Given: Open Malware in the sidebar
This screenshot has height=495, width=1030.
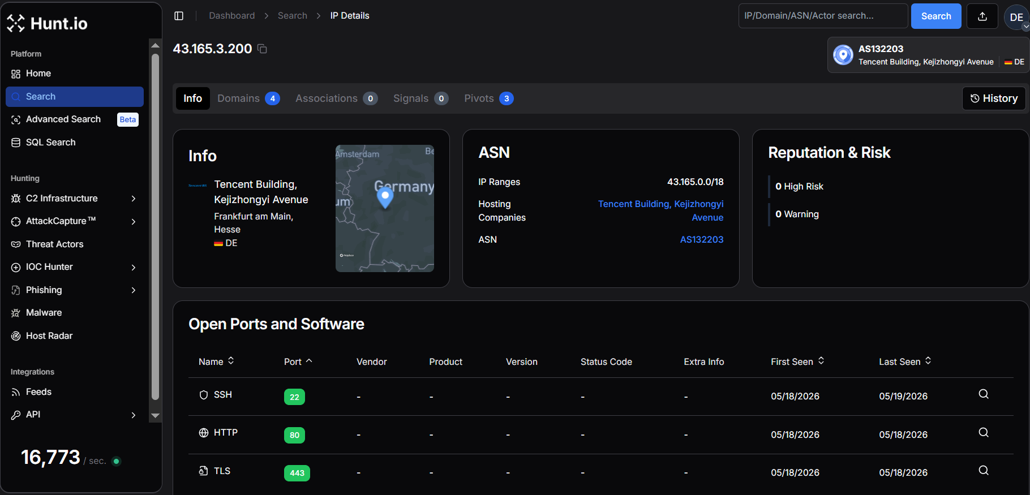Looking at the screenshot, I should (x=75, y=313).
